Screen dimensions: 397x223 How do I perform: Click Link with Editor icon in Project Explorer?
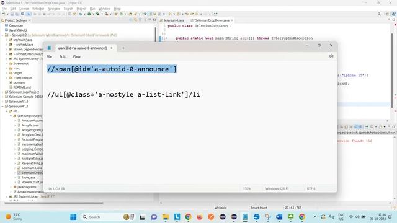[135, 20]
